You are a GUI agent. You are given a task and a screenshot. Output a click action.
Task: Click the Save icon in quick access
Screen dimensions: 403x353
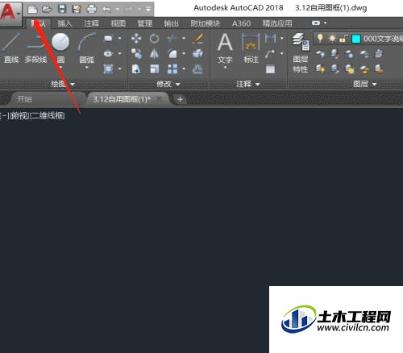62,10
